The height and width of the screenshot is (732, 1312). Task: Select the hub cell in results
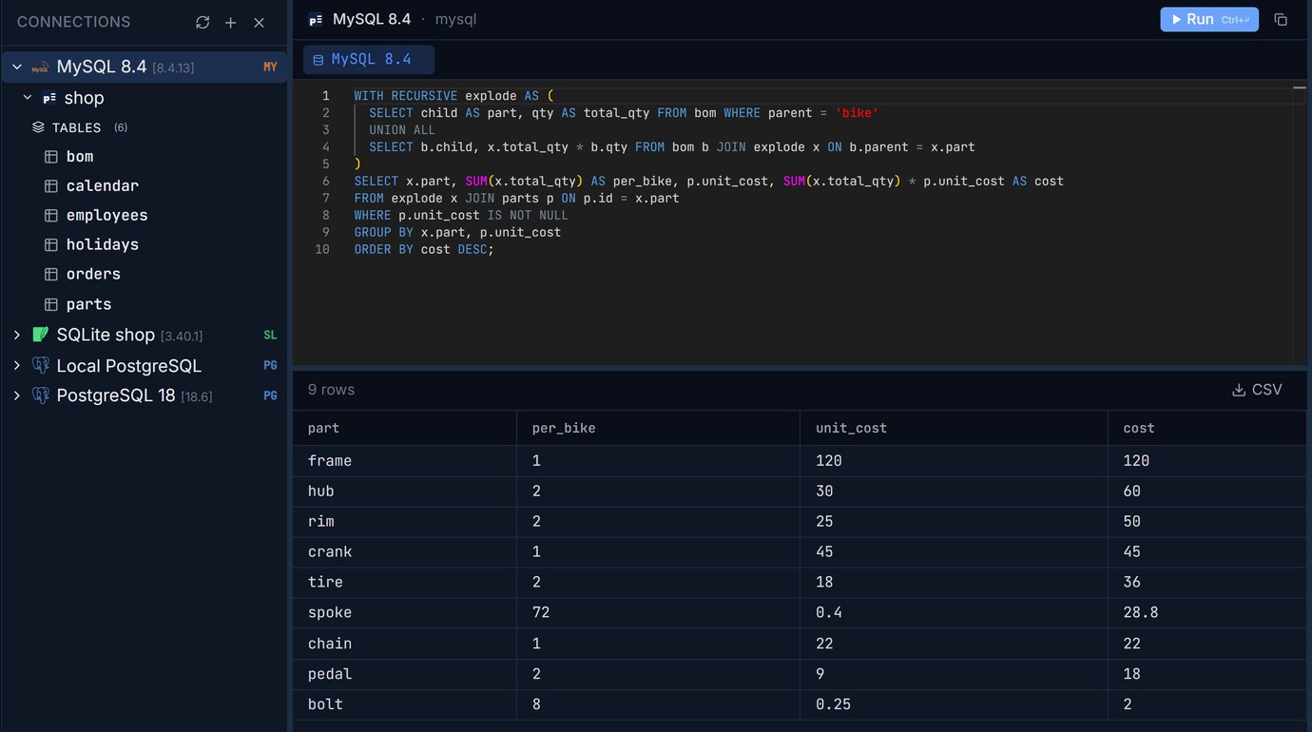pos(404,491)
